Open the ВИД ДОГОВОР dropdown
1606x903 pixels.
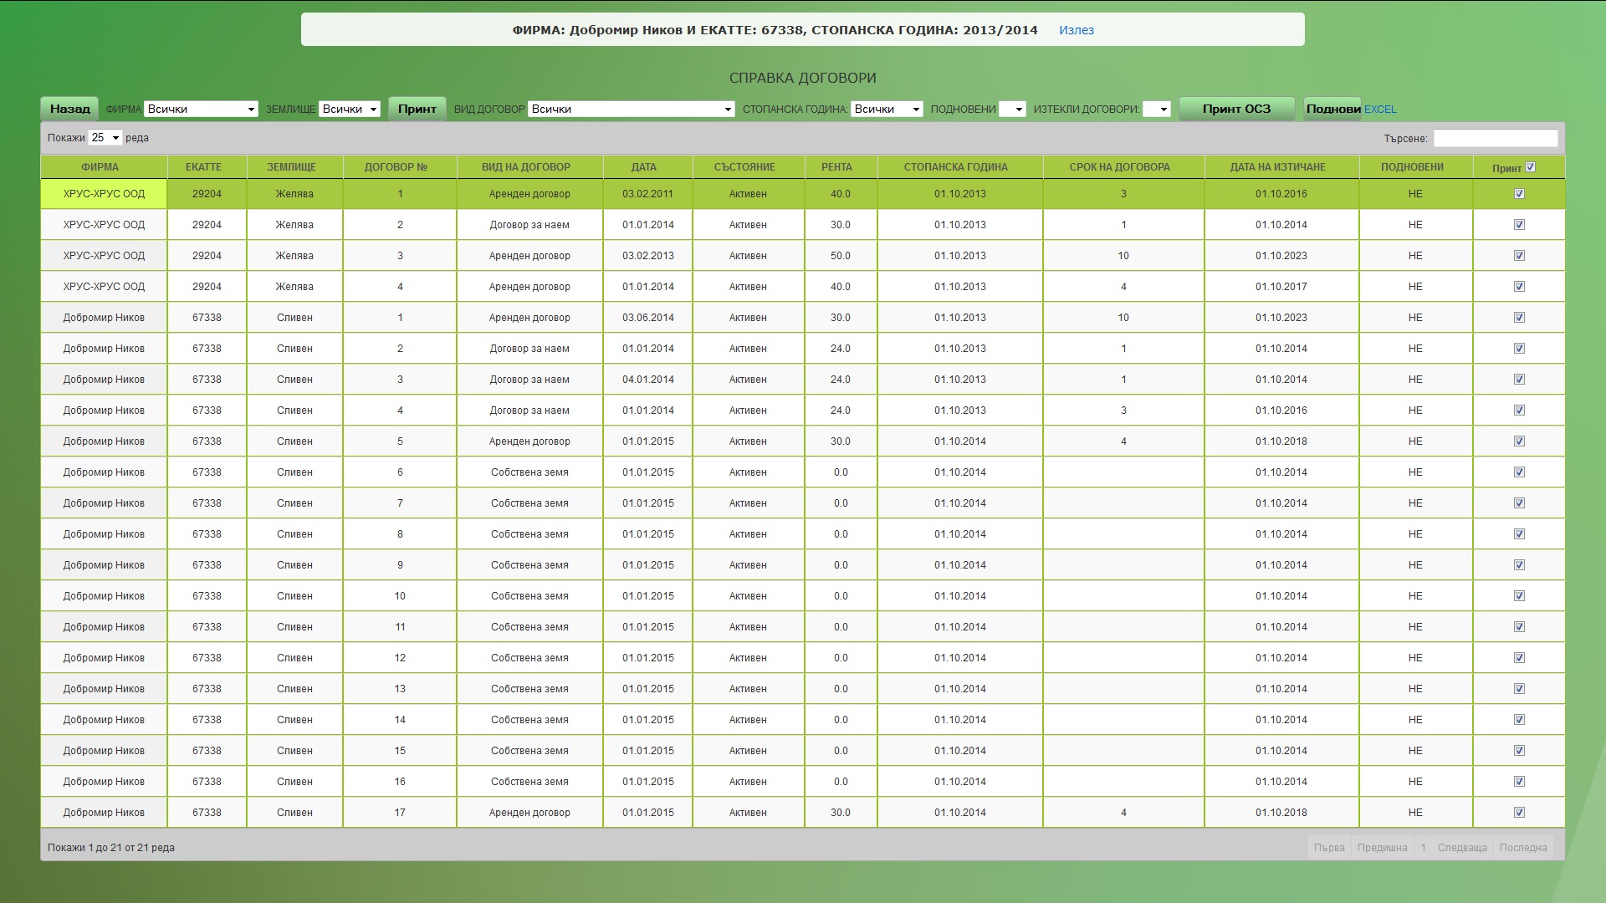click(x=632, y=109)
